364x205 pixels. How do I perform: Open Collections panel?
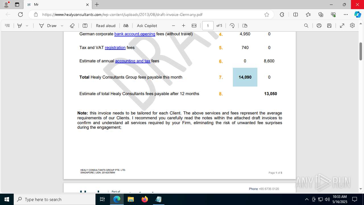click(x=321, y=15)
